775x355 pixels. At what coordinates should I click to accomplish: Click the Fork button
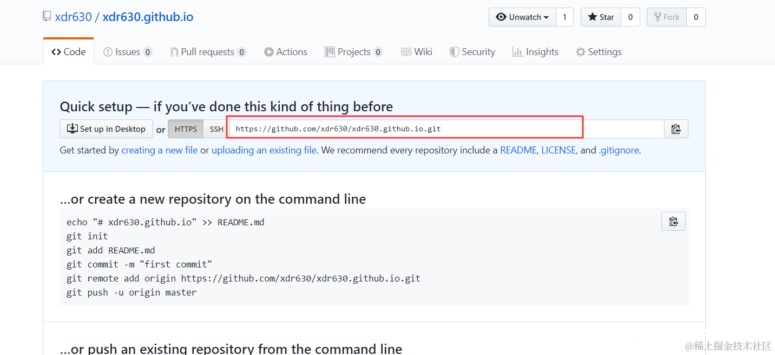(667, 17)
